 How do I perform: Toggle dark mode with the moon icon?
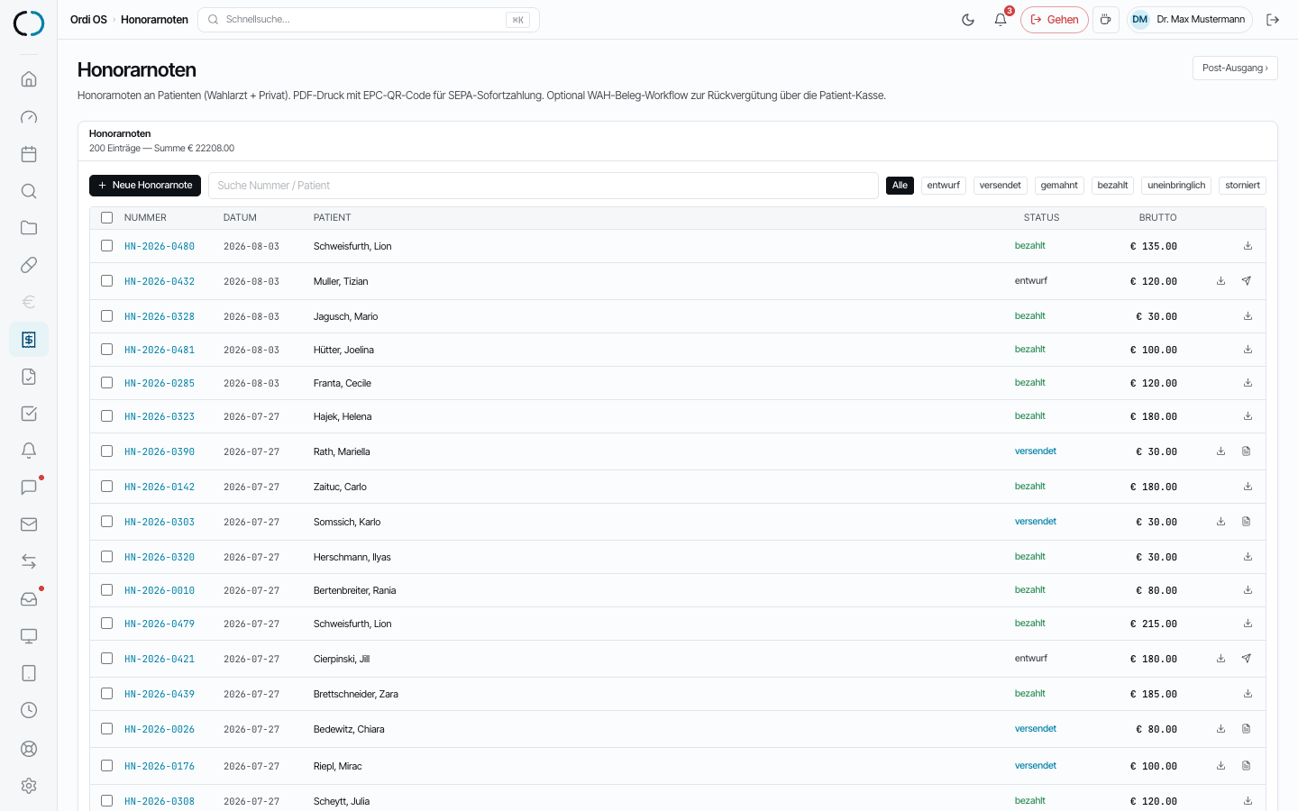(968, 20)
